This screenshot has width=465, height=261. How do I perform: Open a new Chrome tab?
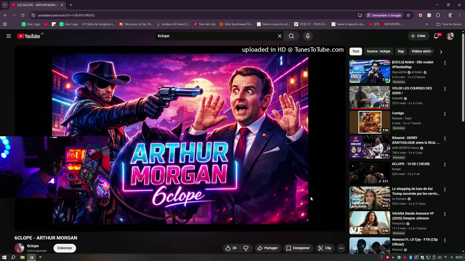click(x=70, y=5)
